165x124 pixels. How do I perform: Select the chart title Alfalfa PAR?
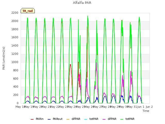[82, 3]
